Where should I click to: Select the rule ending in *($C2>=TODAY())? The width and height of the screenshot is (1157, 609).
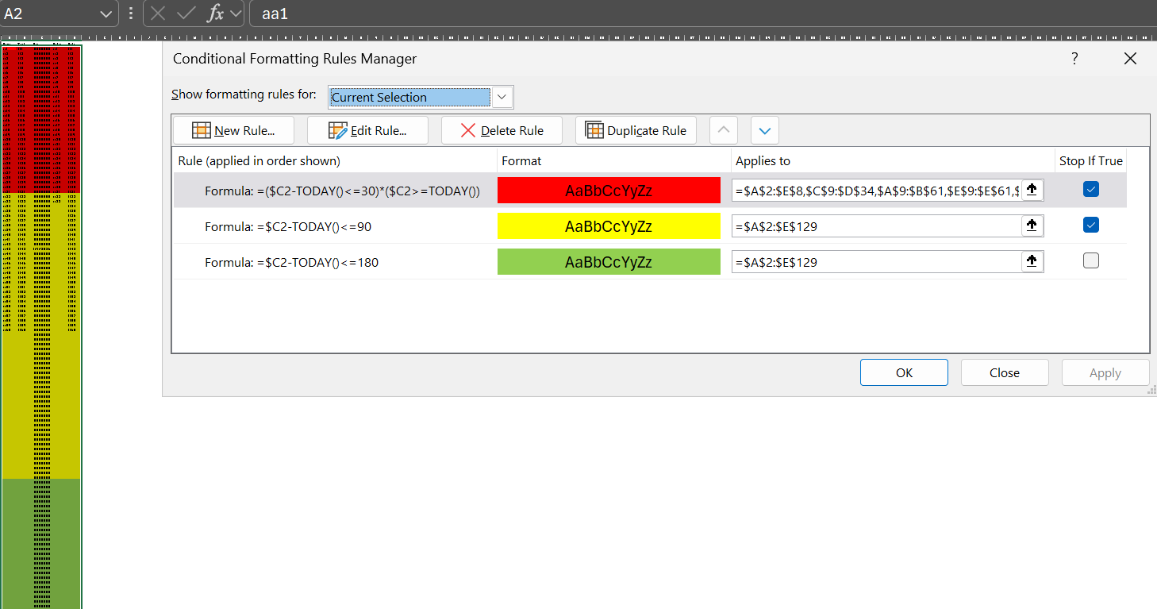342,191
